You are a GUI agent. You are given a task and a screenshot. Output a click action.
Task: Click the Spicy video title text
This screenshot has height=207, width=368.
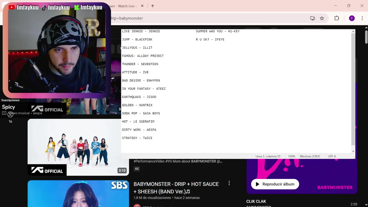pyautogui.click(x=9, y=107)
